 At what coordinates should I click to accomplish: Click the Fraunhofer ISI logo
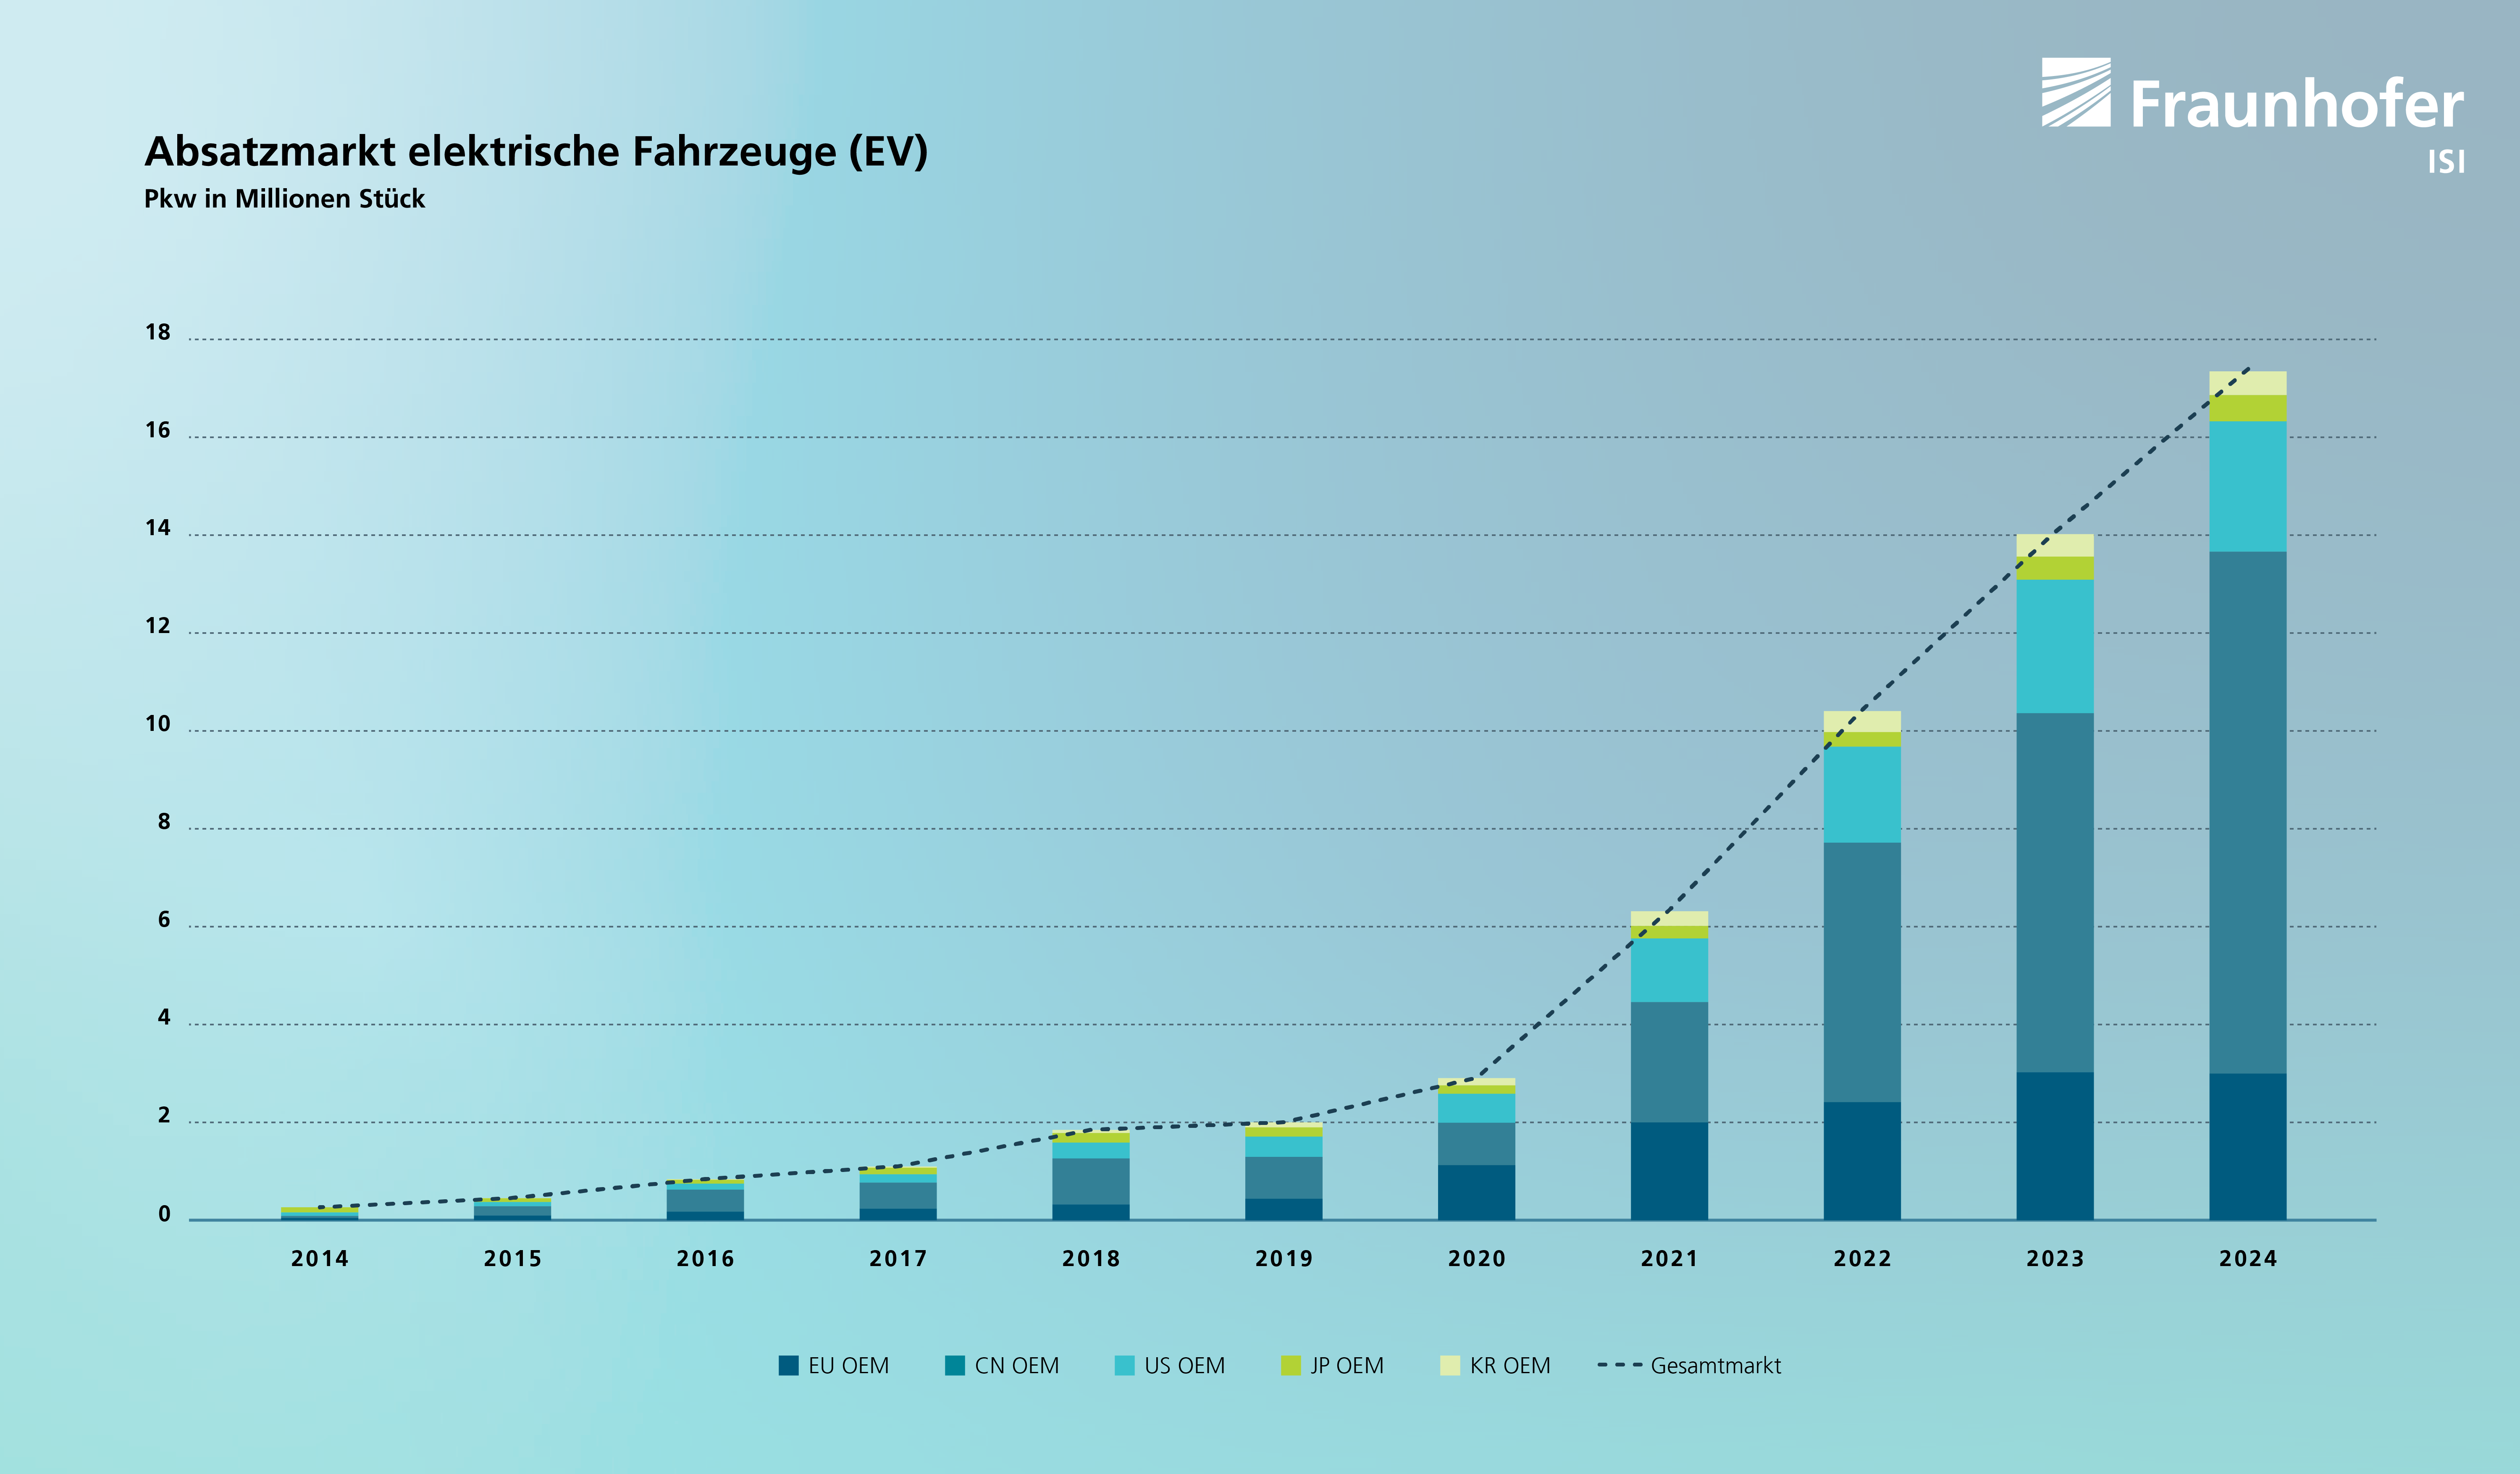2252,115
